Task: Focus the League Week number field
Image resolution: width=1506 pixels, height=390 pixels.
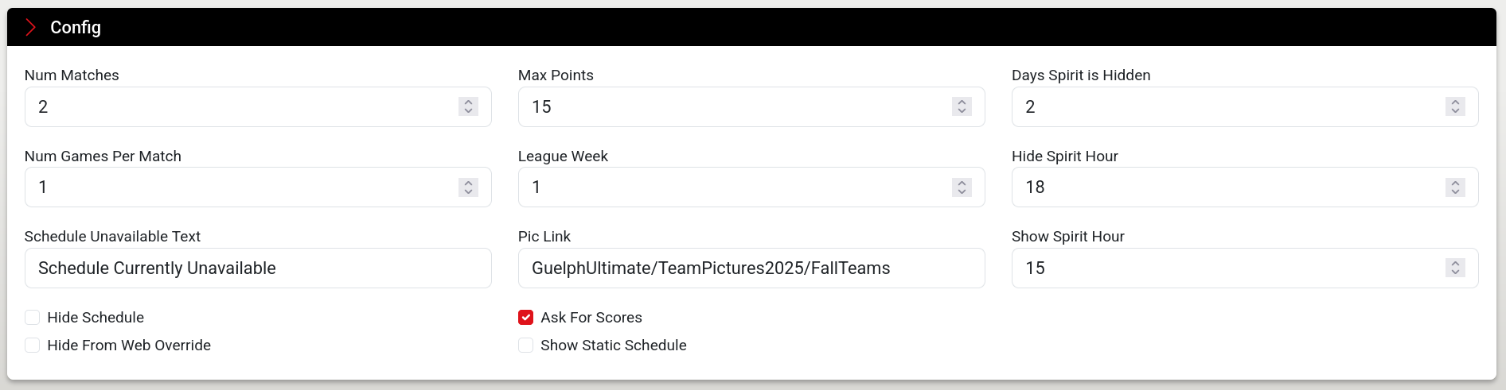Action: (751, 187)
